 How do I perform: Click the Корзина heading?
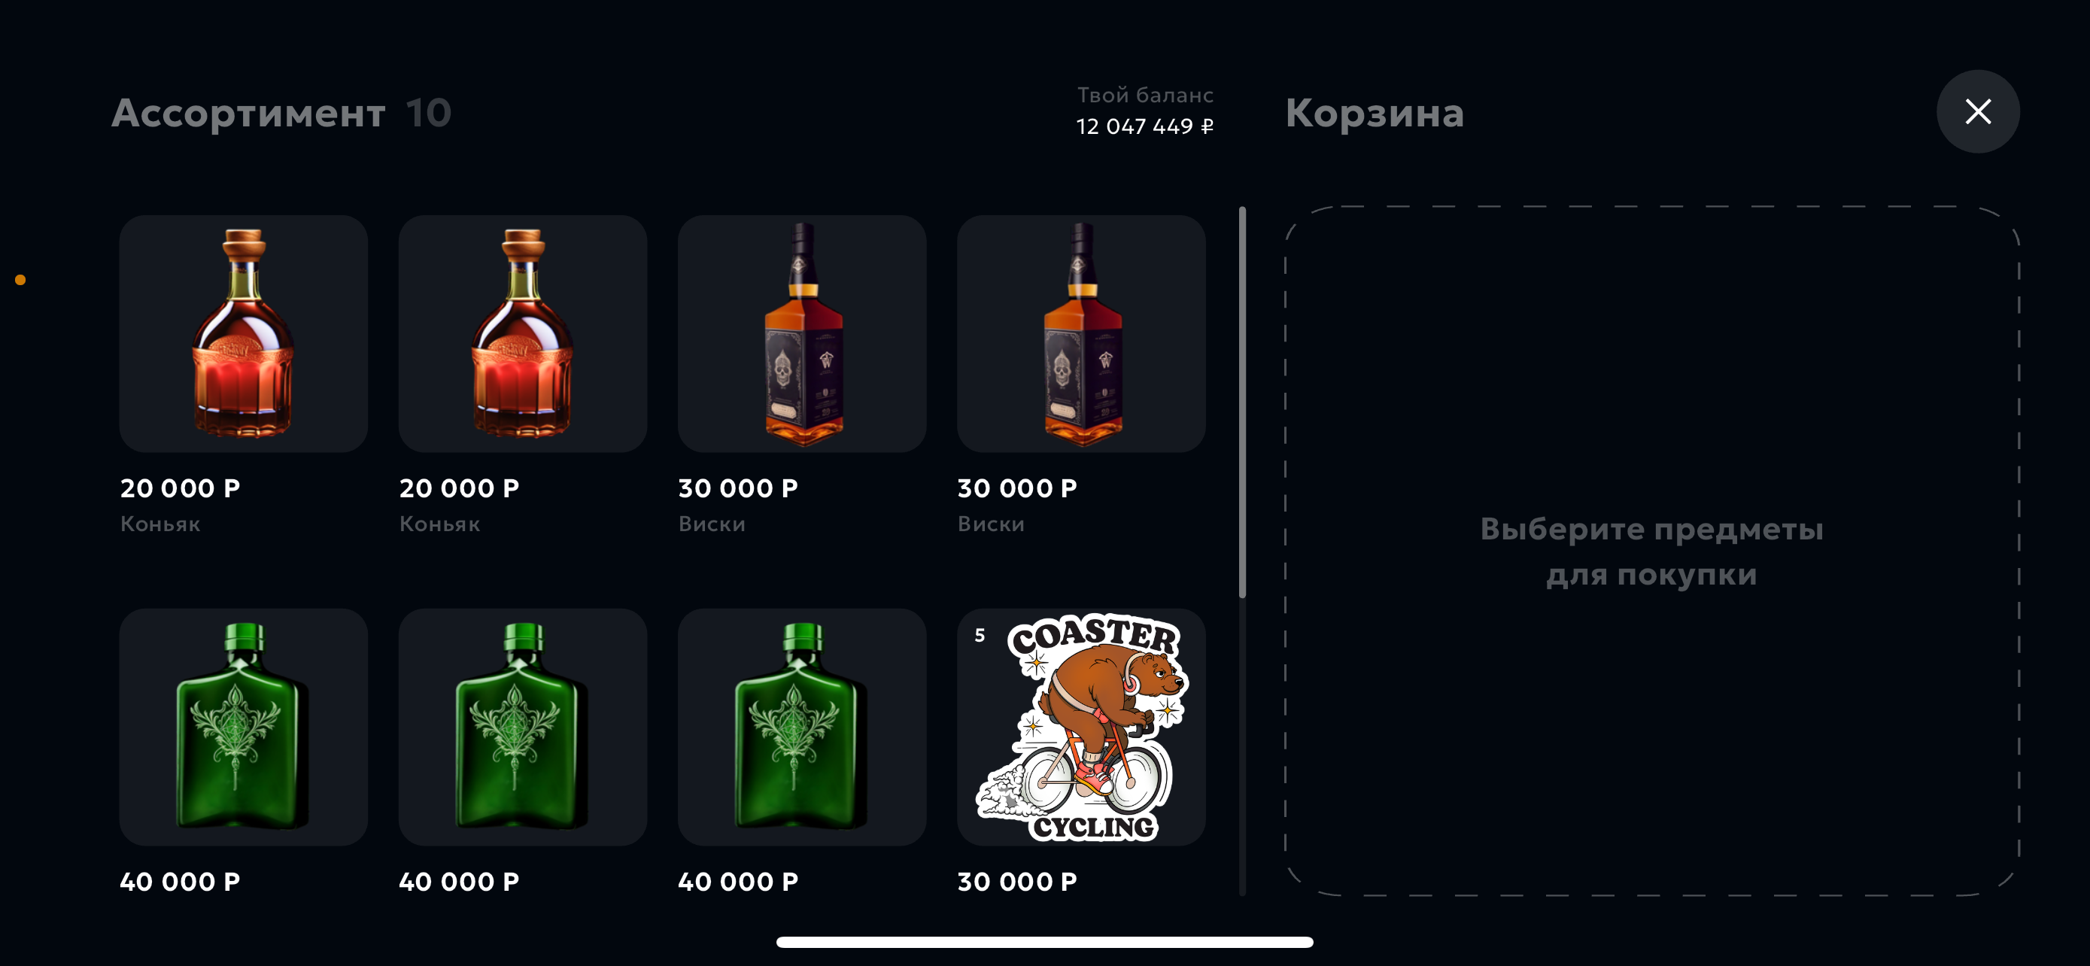coord(1375,113)
